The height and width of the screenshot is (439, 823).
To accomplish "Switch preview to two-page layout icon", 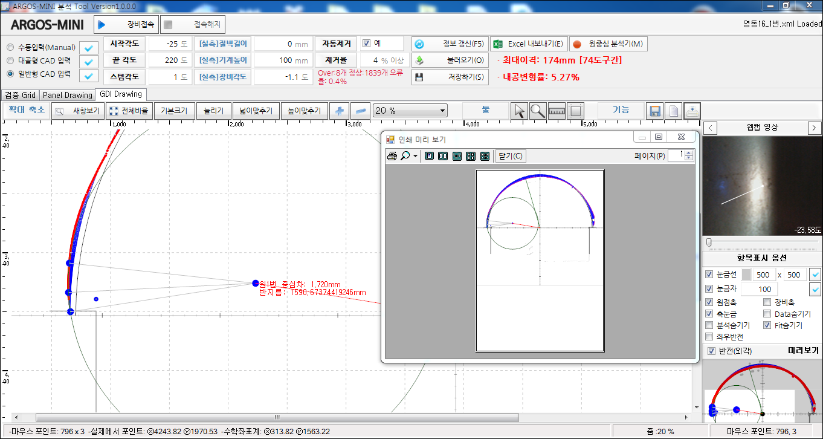I will click(442, 155).
